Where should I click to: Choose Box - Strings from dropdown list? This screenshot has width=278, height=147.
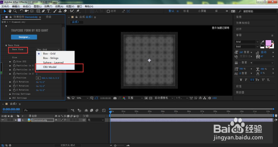[x=55, y=58]
